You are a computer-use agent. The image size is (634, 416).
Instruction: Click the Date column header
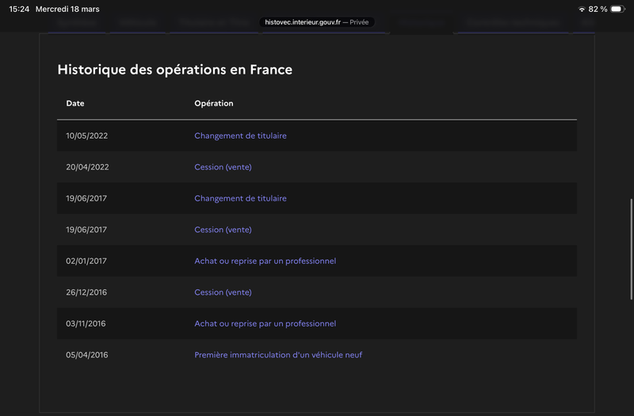coord(75,104)
